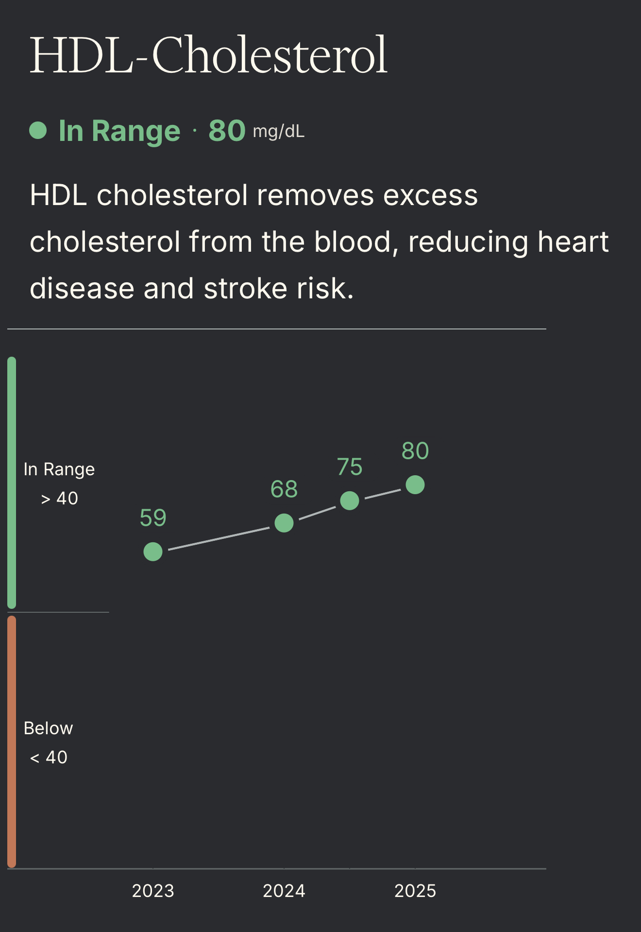Click the value label 59 above point
The height and width of the screenshot is (932, 641).
pyautogui.click(x=153, y=518)
